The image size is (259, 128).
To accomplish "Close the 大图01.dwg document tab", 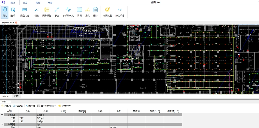I will (16, 23).
